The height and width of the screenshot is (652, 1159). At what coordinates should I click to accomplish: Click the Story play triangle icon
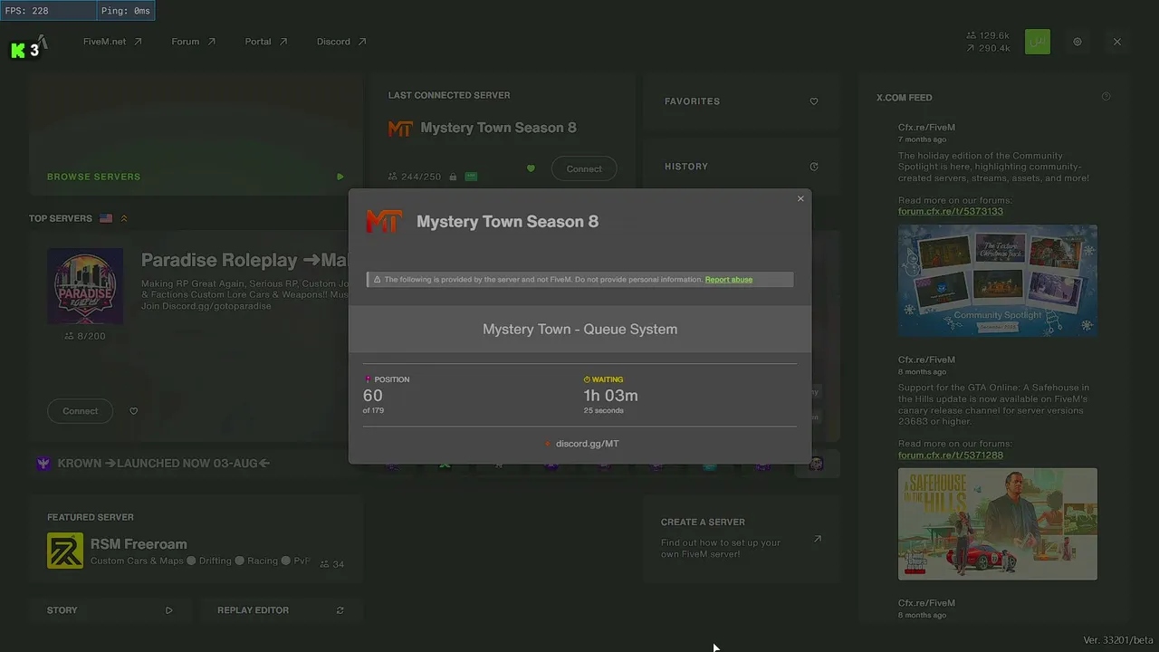pyautogui.click(x=168, y=610)
